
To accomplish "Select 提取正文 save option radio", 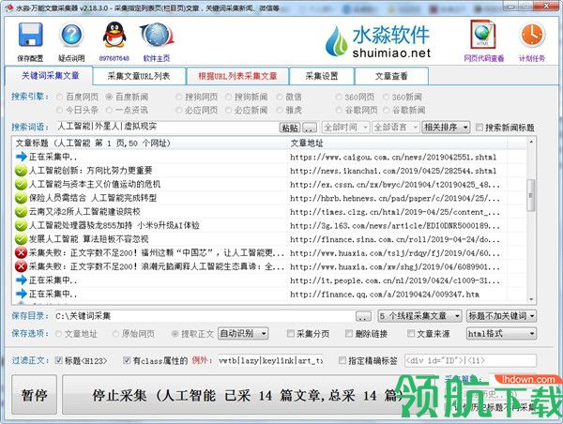I will (x=175, y=334).
